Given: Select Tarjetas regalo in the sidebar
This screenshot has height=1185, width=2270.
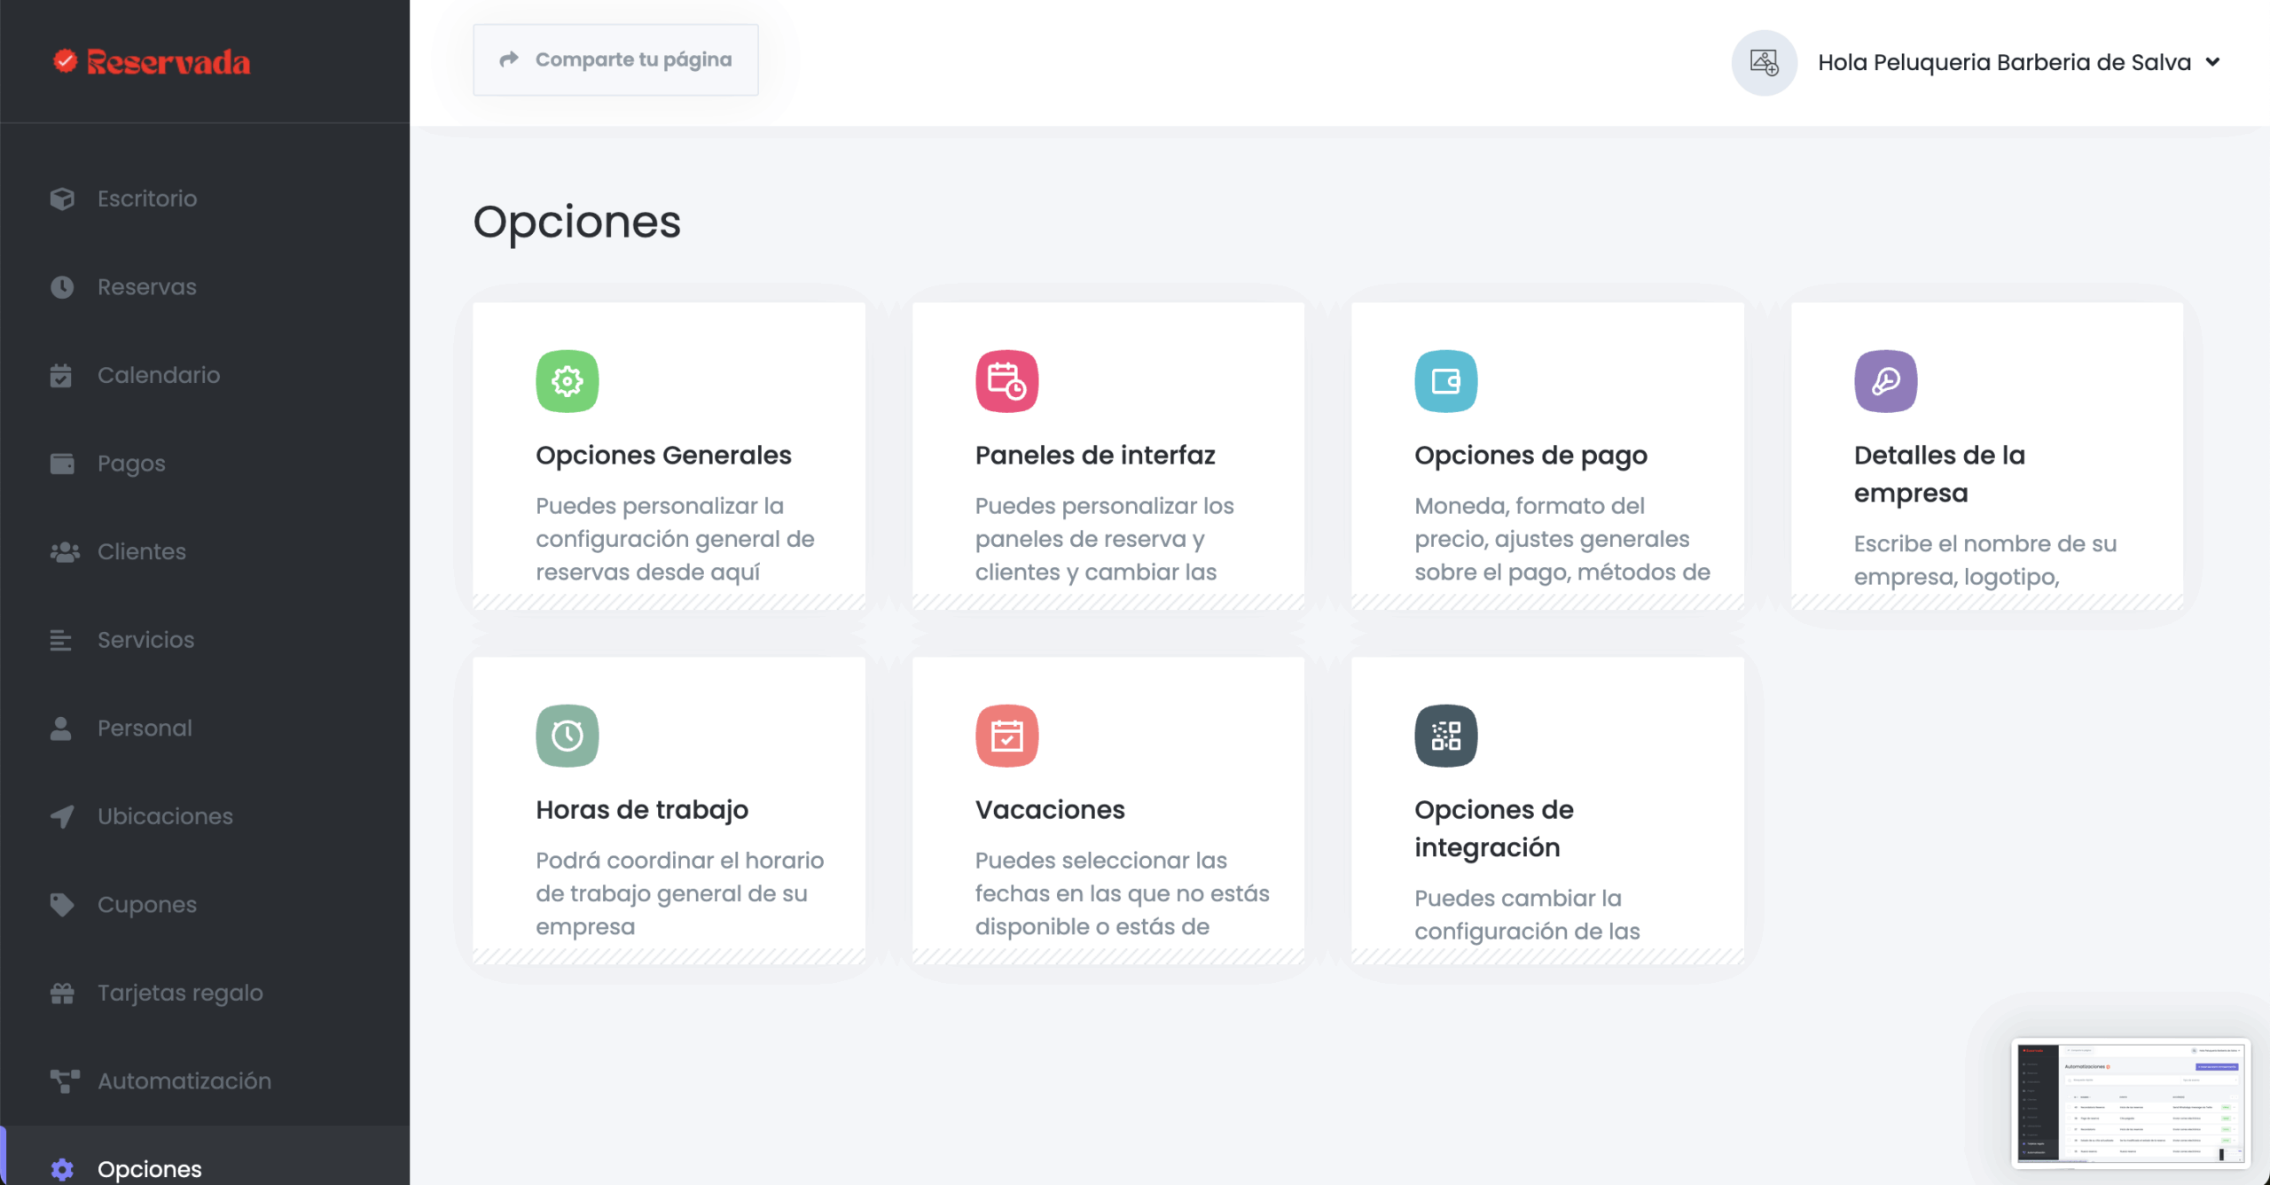Looking at the screenshot, I should pos(180,993).
